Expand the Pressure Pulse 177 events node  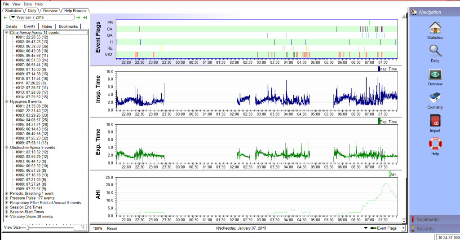(x=6, y=198)
